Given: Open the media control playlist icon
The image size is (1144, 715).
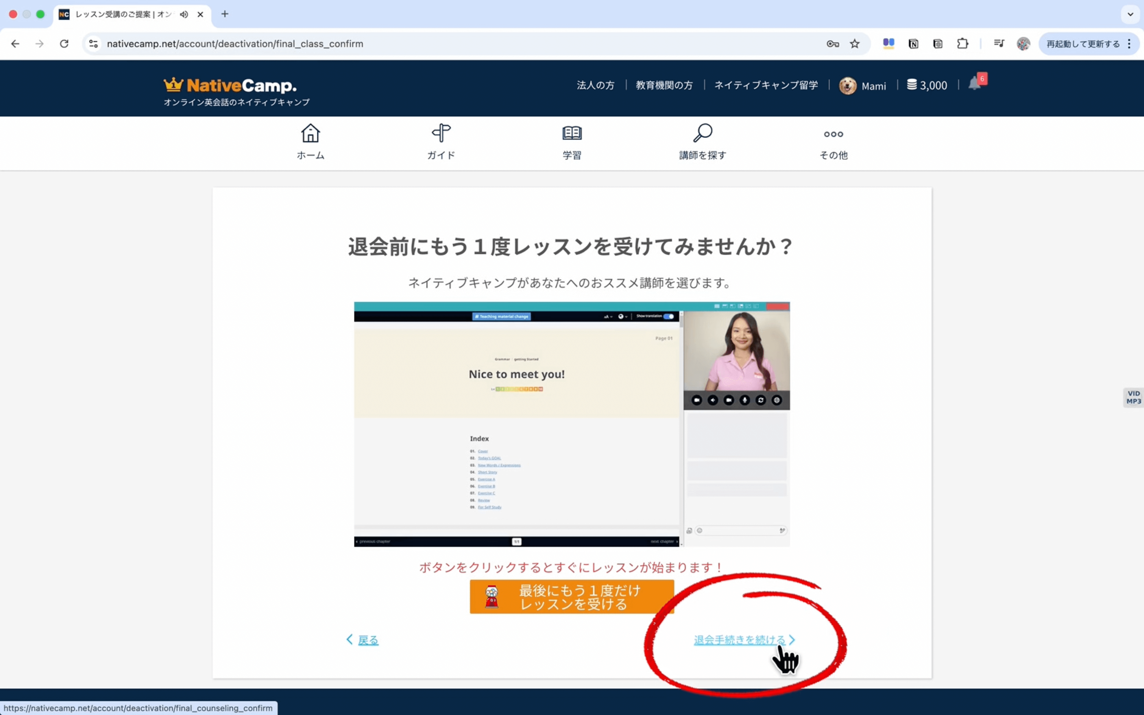Looking at the screenshot, I should (999, 44).
